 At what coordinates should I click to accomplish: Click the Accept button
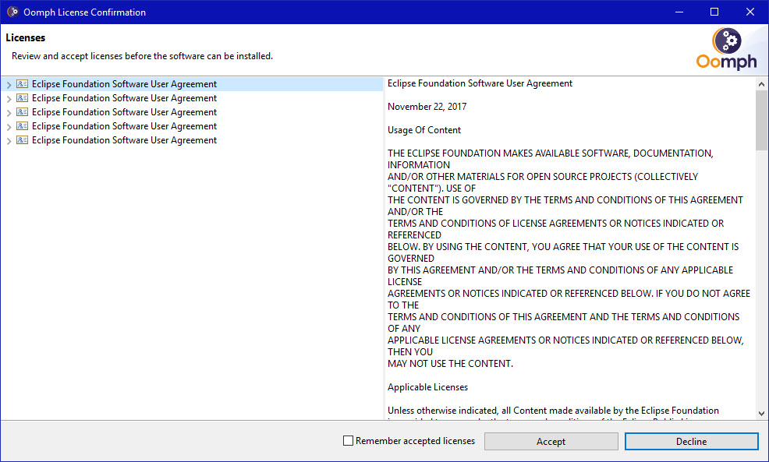tap(551, 441)
